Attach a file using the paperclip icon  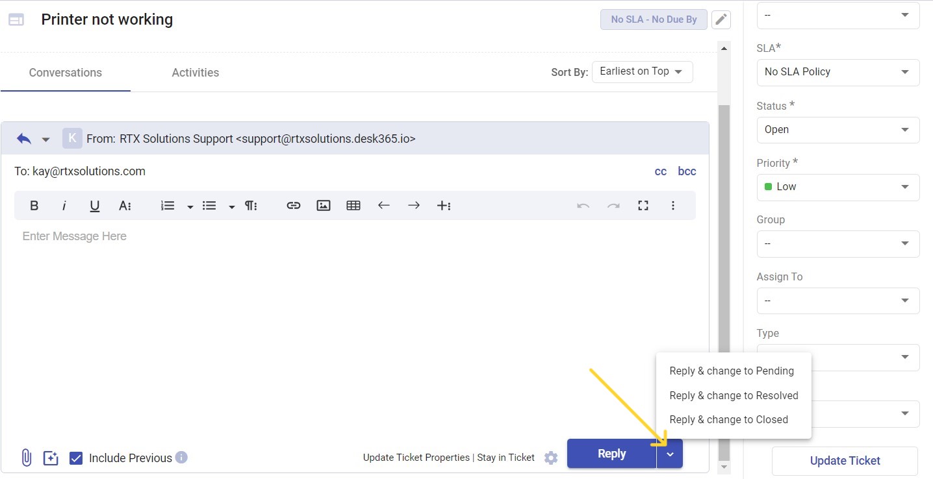tap(25, 458)
